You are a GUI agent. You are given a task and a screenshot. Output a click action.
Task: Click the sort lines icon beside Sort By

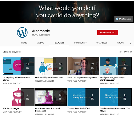[x=121, y=52]
